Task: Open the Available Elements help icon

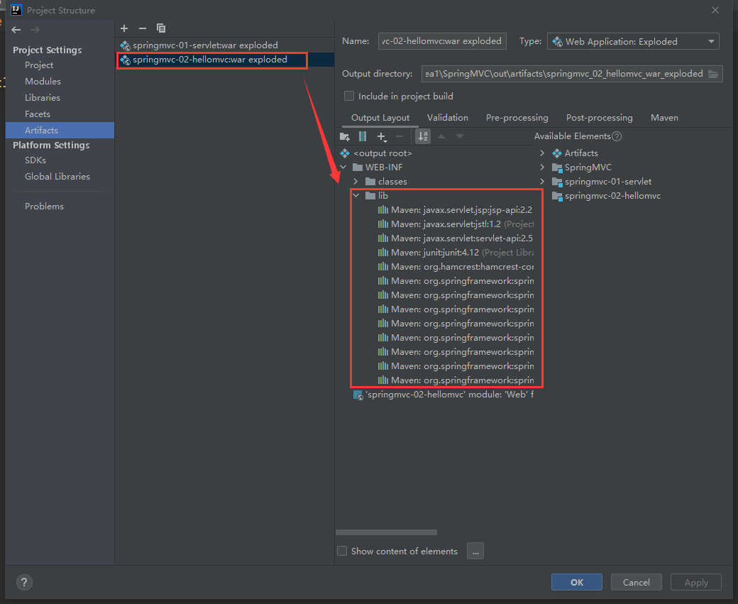Action: point(617,136)
